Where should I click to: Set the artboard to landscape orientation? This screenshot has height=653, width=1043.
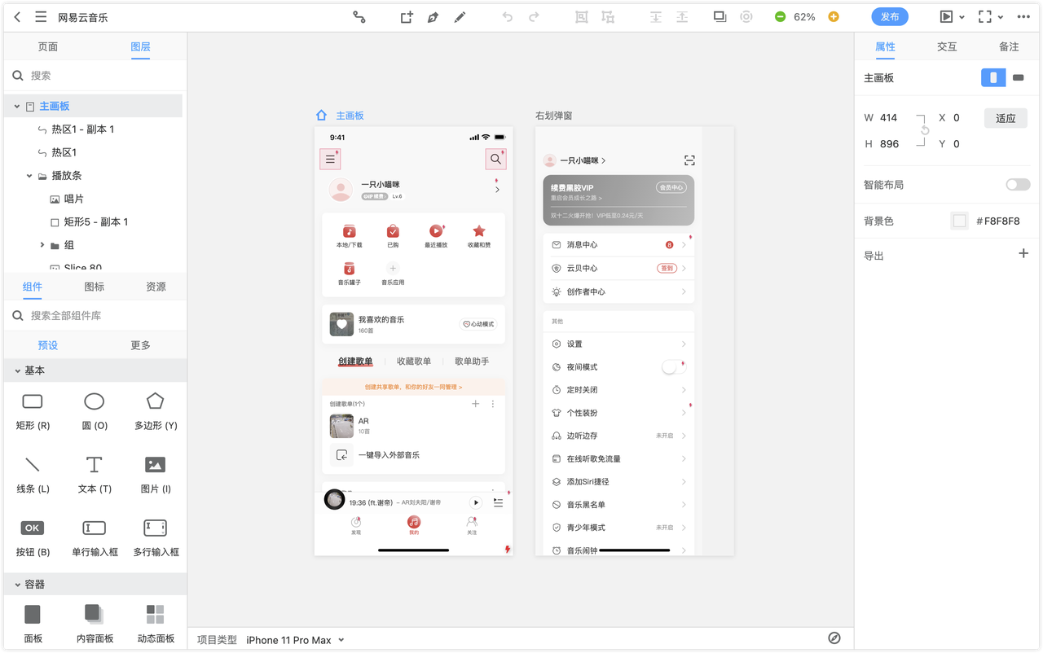1018,77
